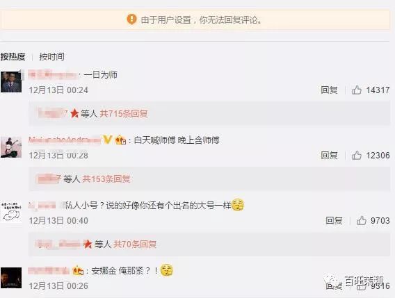Image resolution: width=395 pixels, height=298 pixels.
Task: Open avatar of first commenter
Action: (11, 82)
